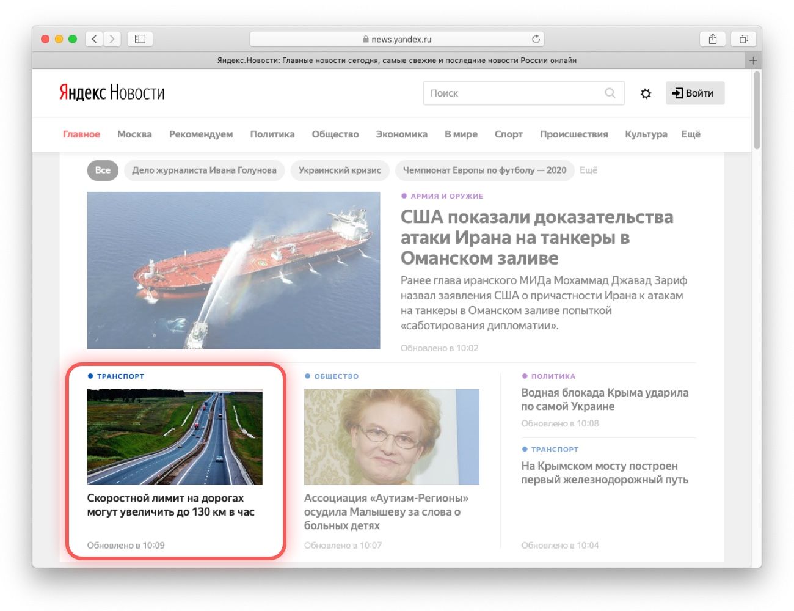The image size is (794, 611).
Task: Expand the 'Ещё' menu in navigation bar
Action: [690, 134]
